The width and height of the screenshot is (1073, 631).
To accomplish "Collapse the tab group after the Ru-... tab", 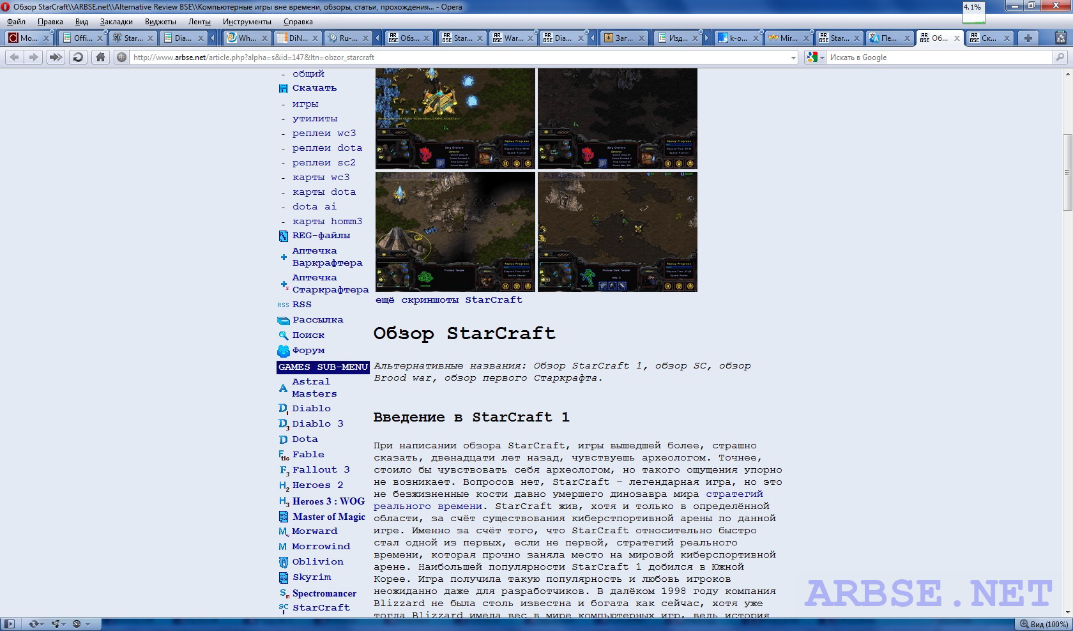I will (377, 38).
